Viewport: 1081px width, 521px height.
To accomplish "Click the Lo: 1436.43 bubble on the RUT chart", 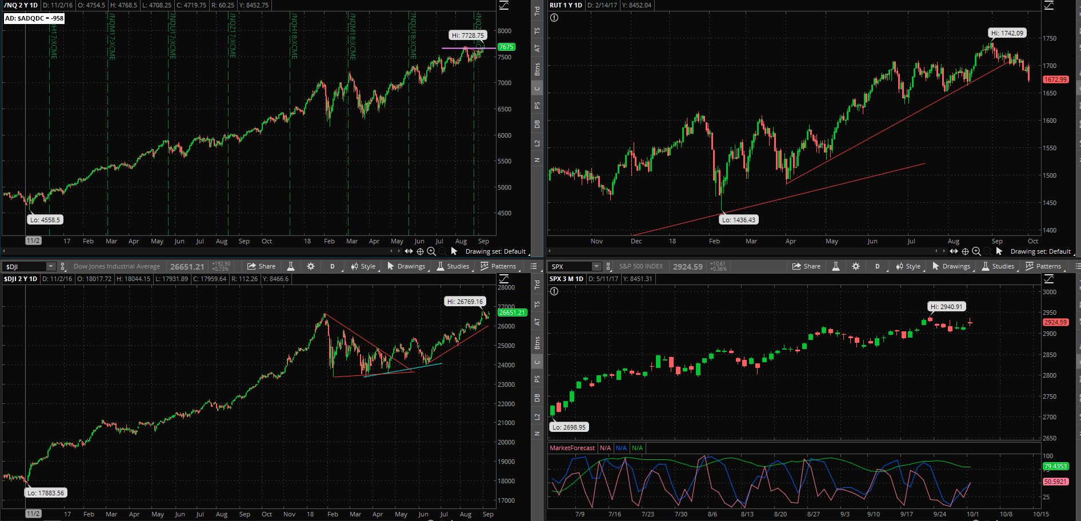I will click(739, 220).
